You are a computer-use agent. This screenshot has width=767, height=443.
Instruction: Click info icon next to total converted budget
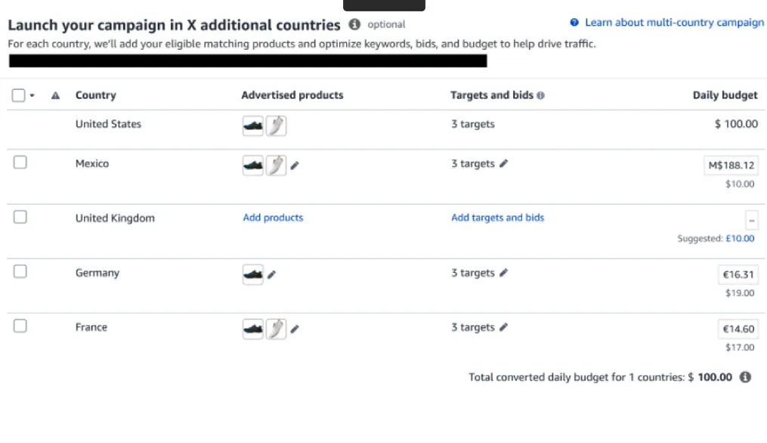pos(745,377)
